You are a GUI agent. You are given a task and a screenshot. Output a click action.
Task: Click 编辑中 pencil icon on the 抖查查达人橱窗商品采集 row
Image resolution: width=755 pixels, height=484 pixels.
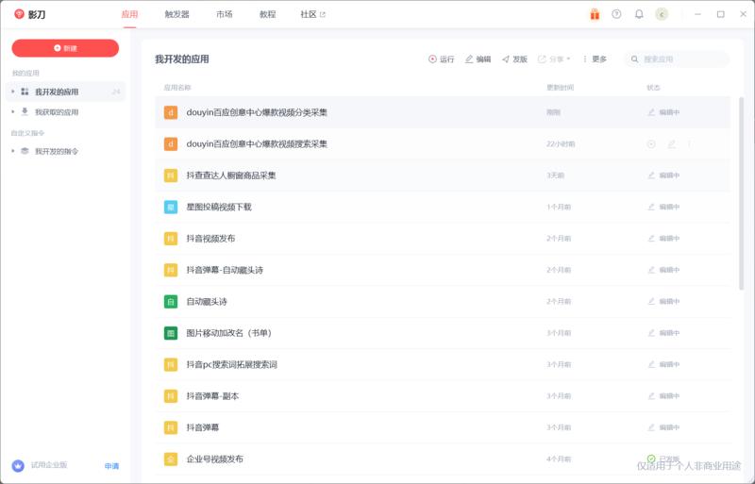pyautogui.click(x=651, y=175)
